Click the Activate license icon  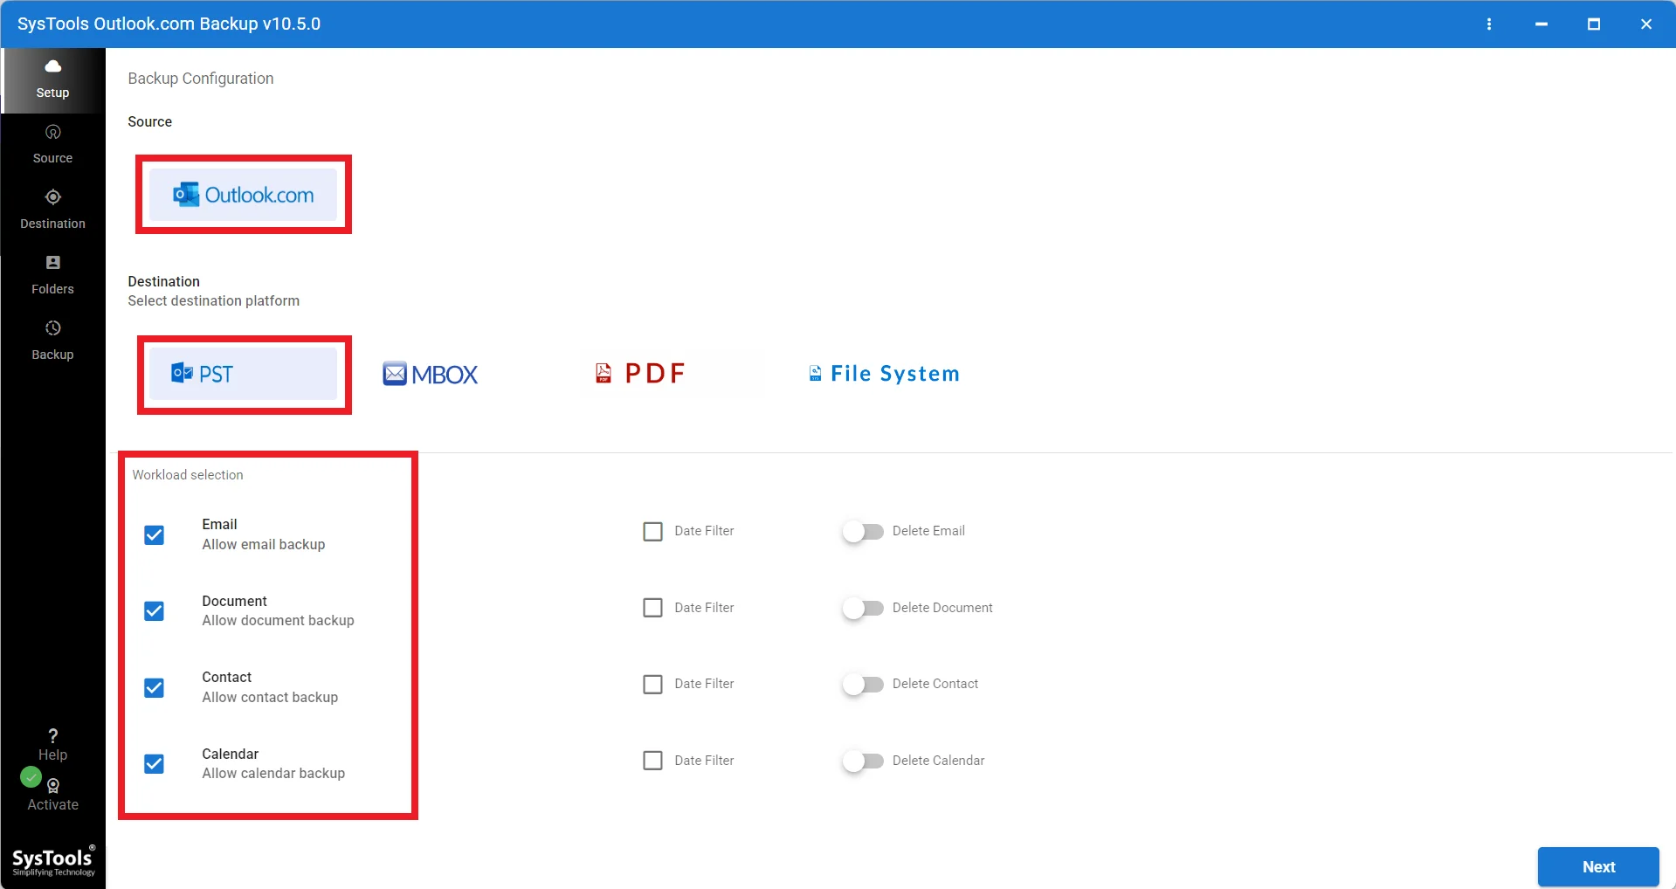point(53,786)
